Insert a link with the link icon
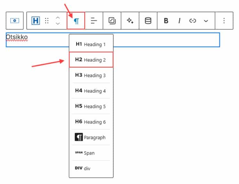Screen dimensions: 239x184 click(x=192, y=20)
